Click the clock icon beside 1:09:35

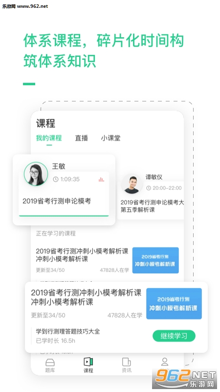56,179
